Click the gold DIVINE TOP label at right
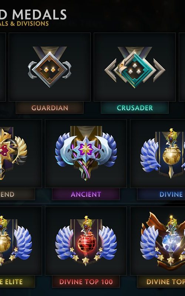 166,282
